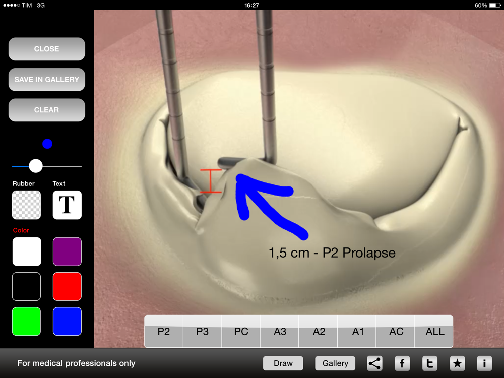The height and width of the screenshot is (378, 504).
Task: Select the Text tool icon
Action: click(67, 205)
